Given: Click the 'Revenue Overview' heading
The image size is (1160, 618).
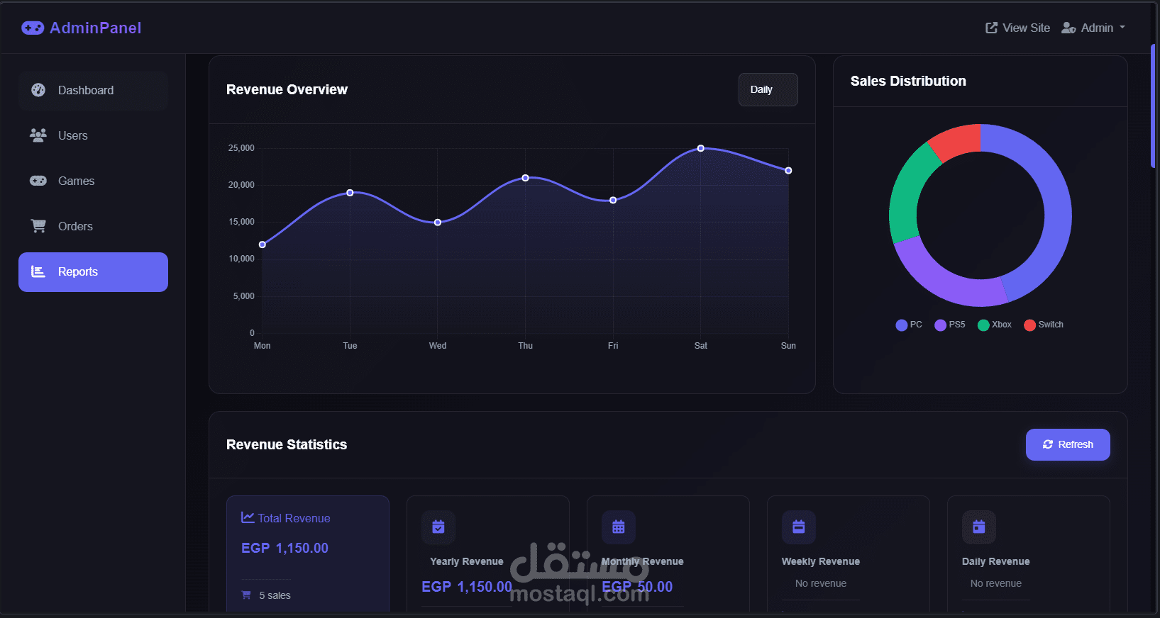Looking at the screenshot, I should coord(287,89).
